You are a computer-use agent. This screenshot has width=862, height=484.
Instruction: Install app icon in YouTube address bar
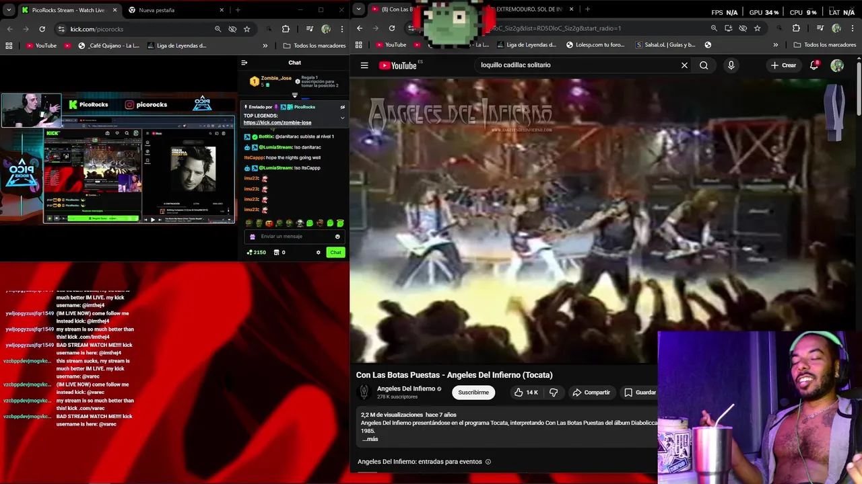click(729, 28)
